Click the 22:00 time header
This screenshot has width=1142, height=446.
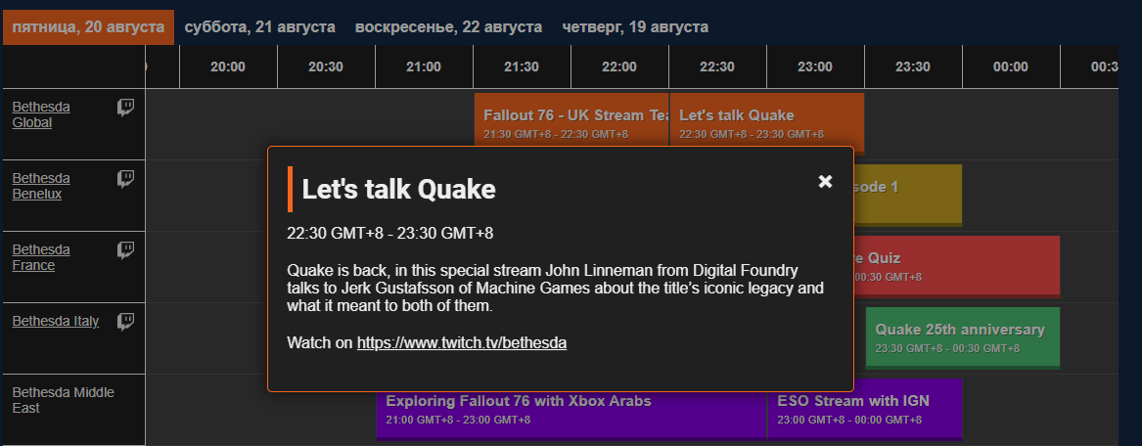619,67
